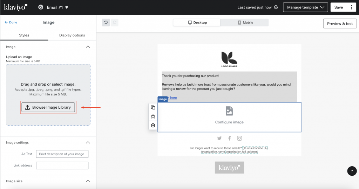Viewport: 359px width, 189px height.
Task: Switch to Desktop preview
Action: (197, 22)
